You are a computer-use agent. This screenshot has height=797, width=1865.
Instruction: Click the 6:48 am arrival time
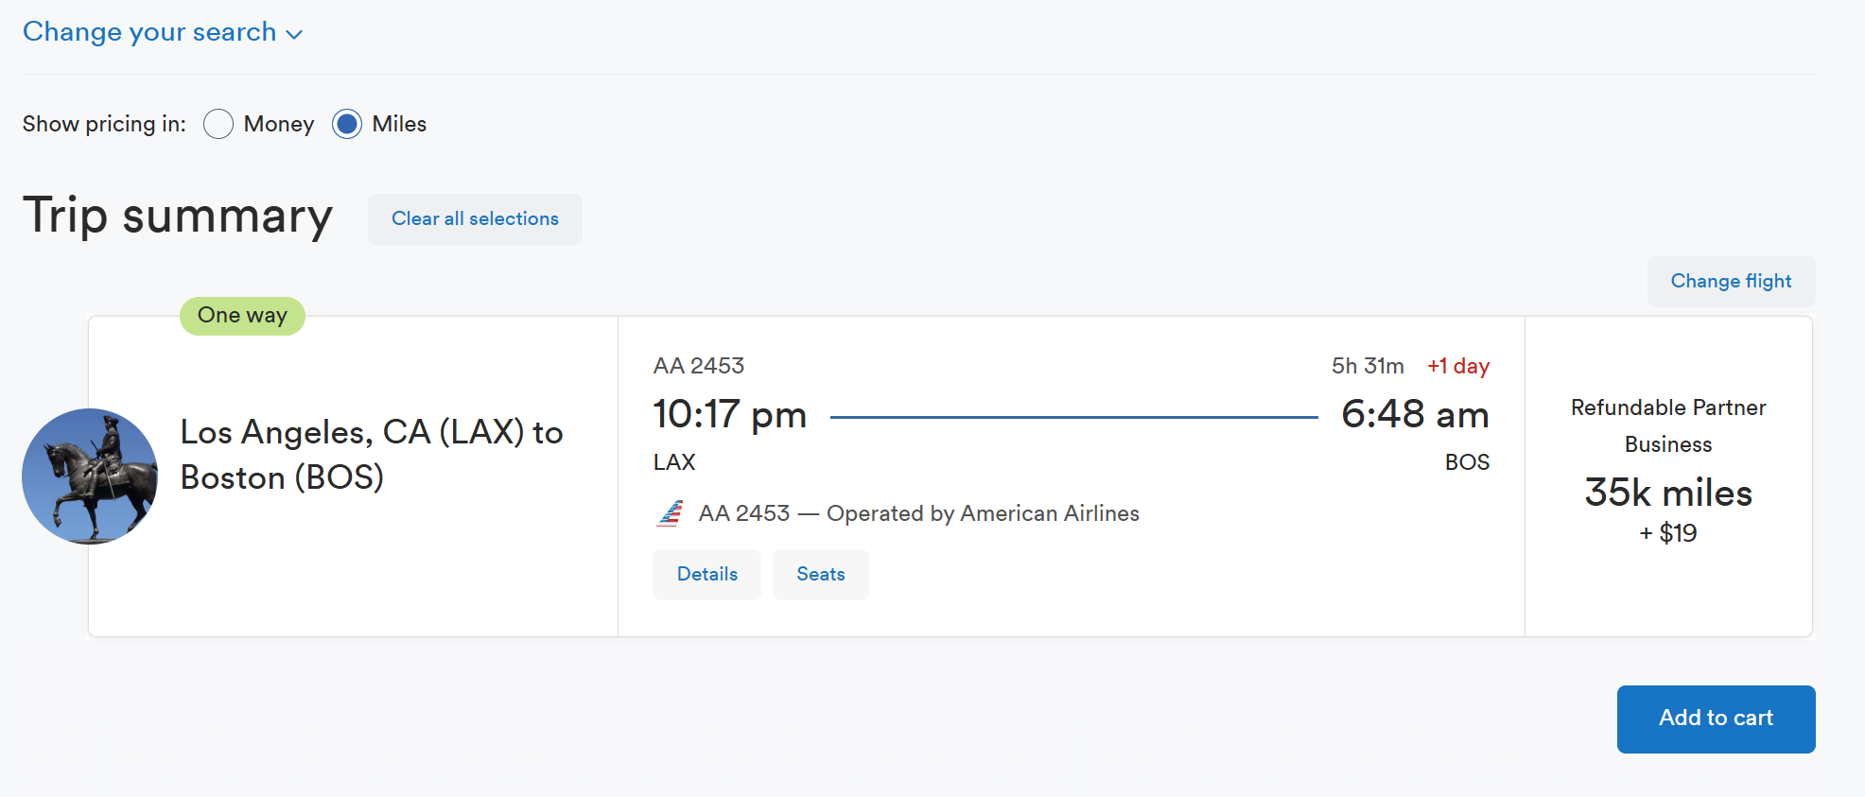coord(1415,415)
